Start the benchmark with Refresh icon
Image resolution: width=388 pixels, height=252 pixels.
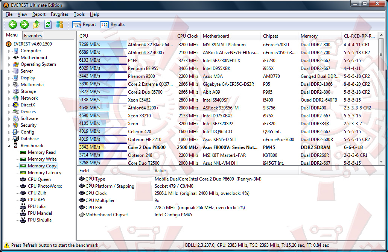[x=48, y=24]
